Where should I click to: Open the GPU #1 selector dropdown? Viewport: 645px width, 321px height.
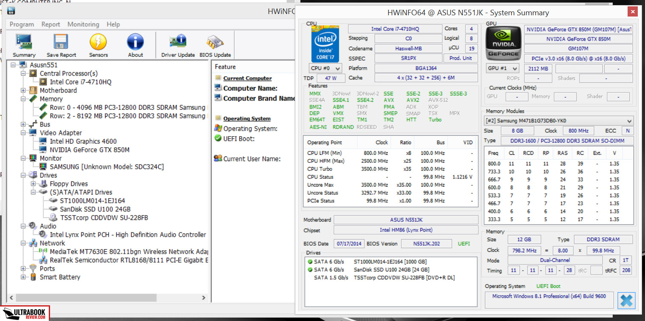pyautogui.click(x=503, y=68)
